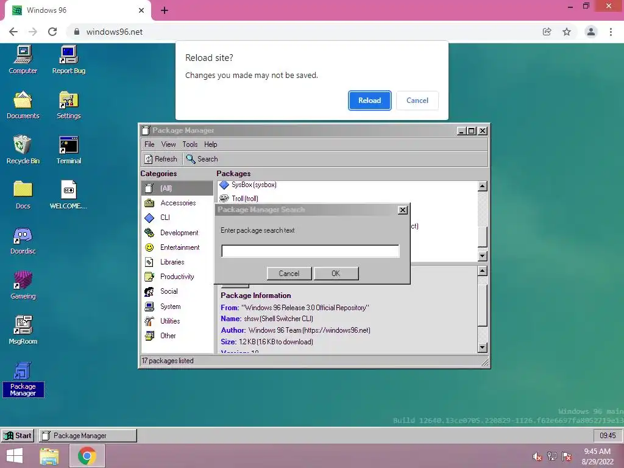Open the Chrome three-dot menu
This screenshot has width=624, height=468.
click(x=611, y=32)
